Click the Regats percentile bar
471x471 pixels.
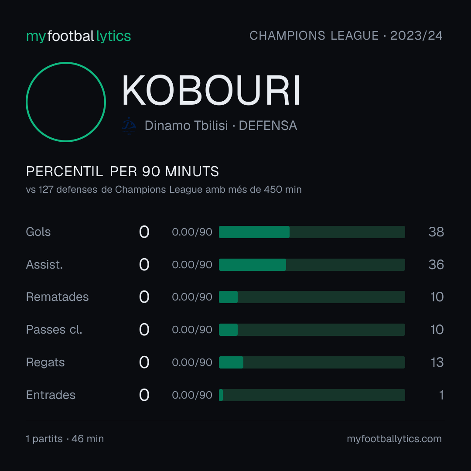pos(312,362)
